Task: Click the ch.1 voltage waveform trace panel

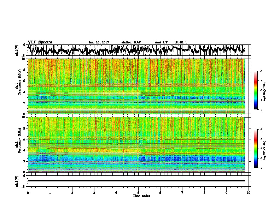Action: coord(139,50)
